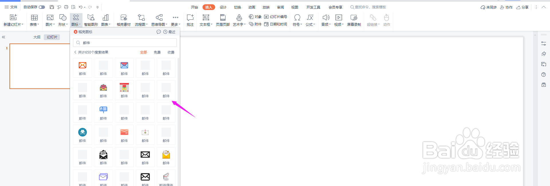
Task: Insert the open envelope with red letter icon
Action: 103,88
